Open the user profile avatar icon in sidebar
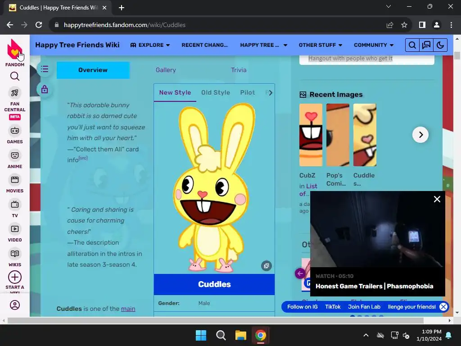The height and width of the screenshot is (346, 461). 15,305
